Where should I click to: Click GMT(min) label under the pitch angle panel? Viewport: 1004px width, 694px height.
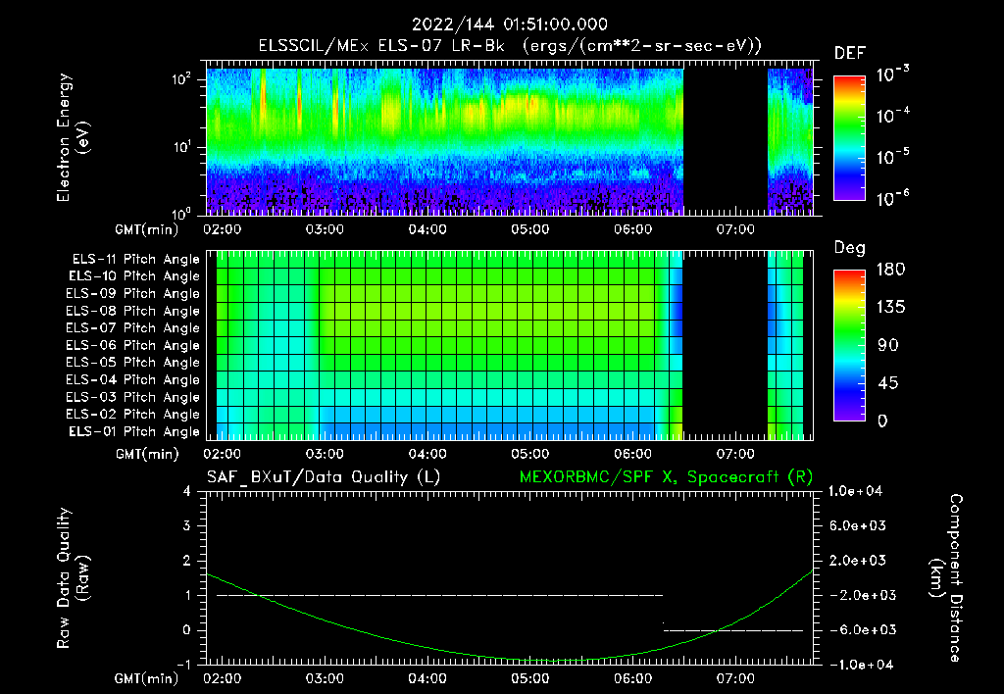pyautogui.click(x=147, y=455)
